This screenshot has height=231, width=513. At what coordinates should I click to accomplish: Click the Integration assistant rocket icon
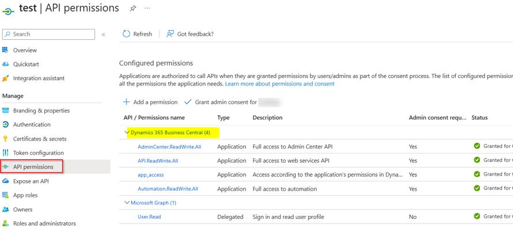6,79
